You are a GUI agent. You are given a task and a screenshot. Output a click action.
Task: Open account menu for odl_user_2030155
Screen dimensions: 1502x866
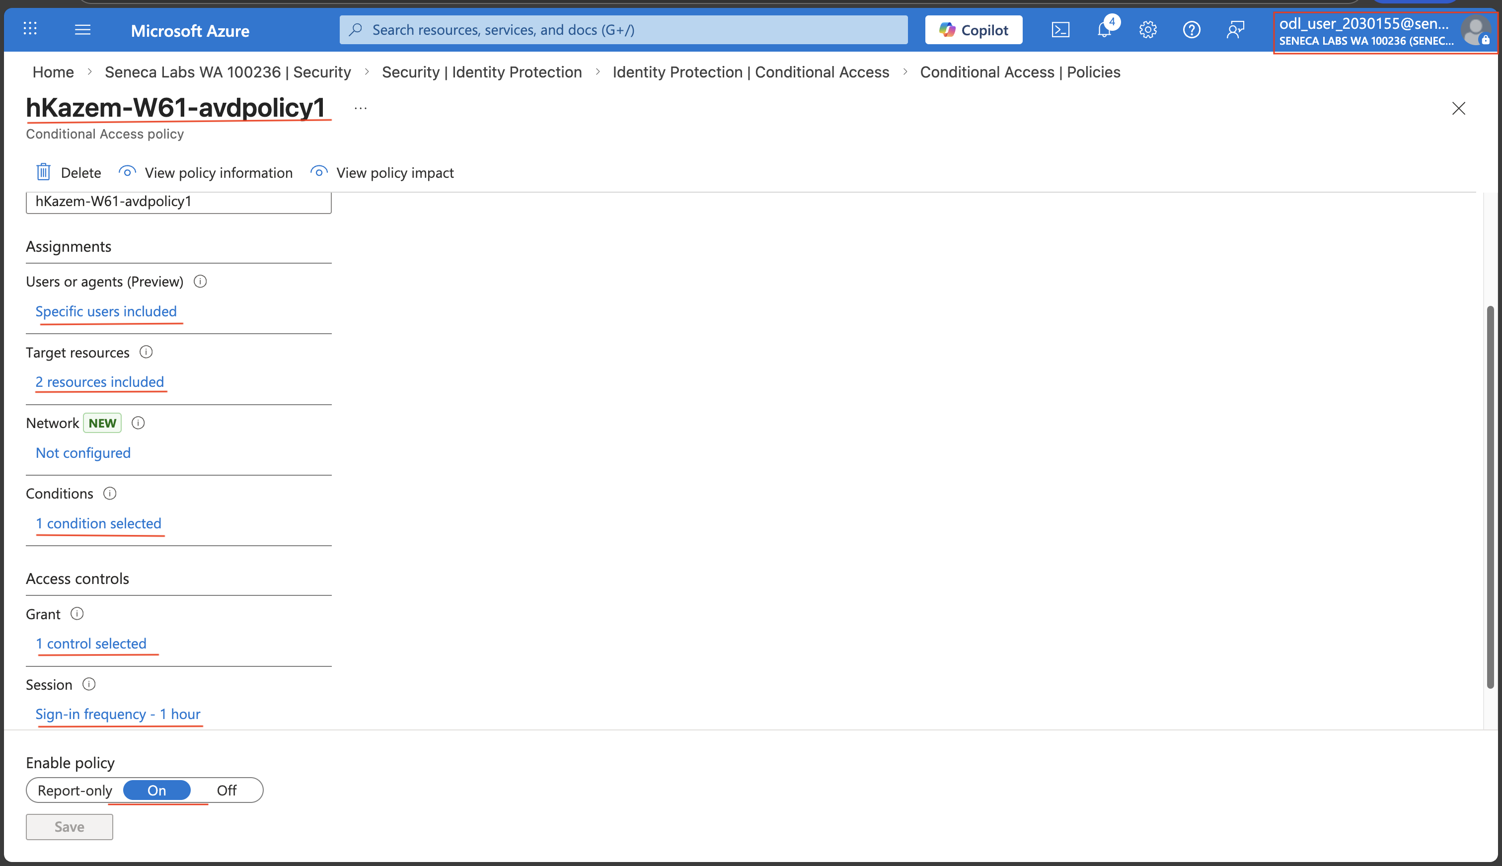tap(1385, 31)
